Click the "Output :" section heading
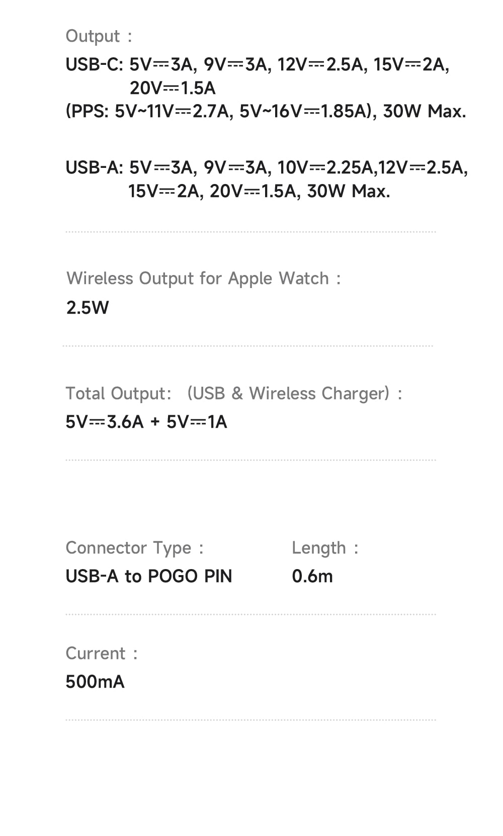The image size is (503, 836). pyautogui.click(x=99, y=36)
